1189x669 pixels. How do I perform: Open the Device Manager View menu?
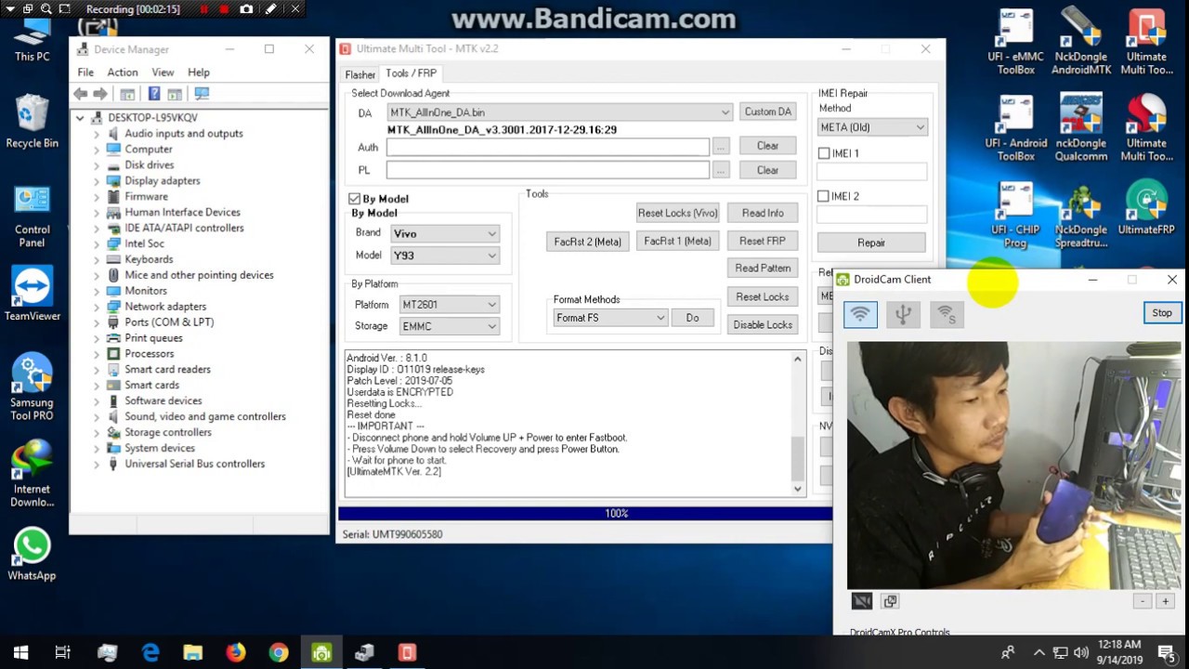[x=163, y=72]
